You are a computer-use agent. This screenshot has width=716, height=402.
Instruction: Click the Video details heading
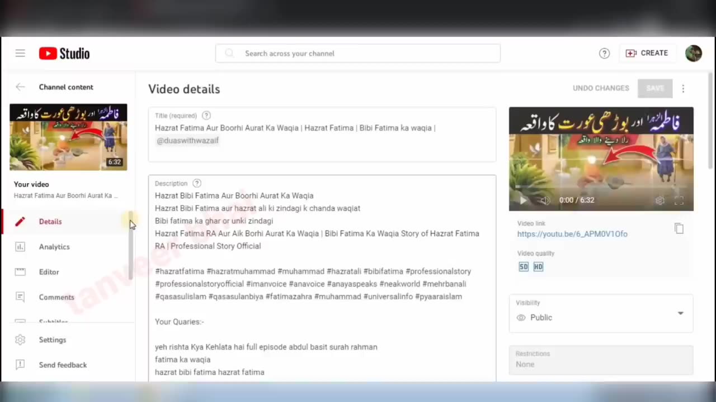(x=184, y=89)
